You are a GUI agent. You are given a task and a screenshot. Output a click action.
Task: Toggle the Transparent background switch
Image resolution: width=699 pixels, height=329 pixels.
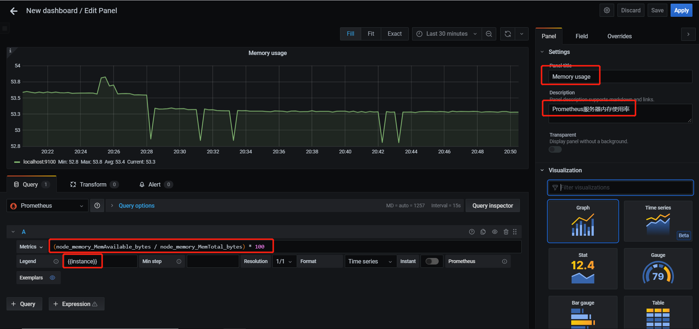[555, 149]
